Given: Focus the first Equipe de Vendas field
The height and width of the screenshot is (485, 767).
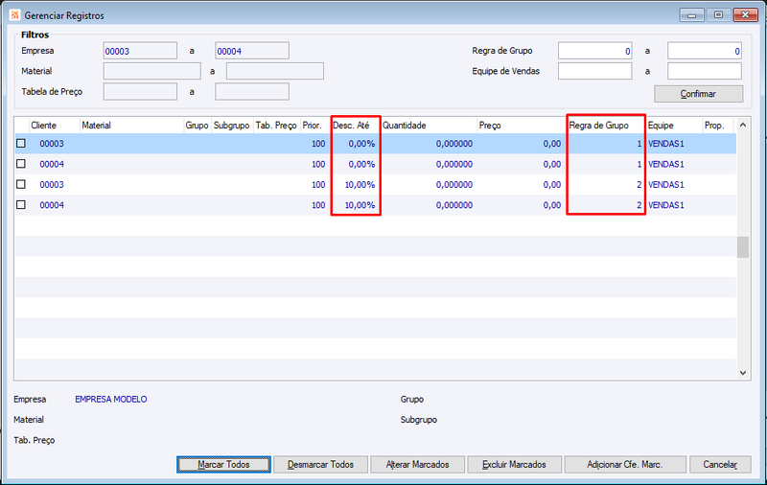Looking at the screenshot, I should click(594, 71).
